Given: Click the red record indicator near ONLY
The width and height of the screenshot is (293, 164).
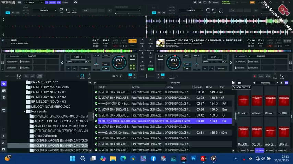Looking at the screenshot, I should [x=255, y=76].
